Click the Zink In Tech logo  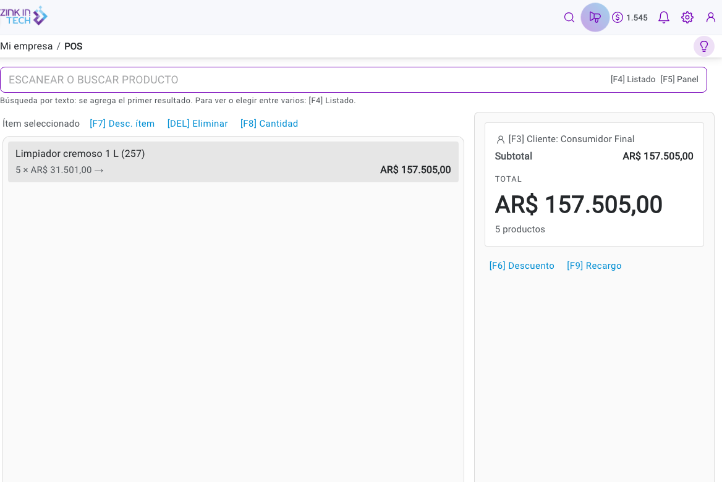tap(23, 16)
